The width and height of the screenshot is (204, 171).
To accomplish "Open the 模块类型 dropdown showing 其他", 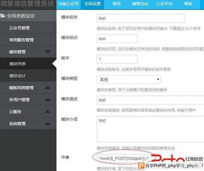I will (x=129, y=79).
